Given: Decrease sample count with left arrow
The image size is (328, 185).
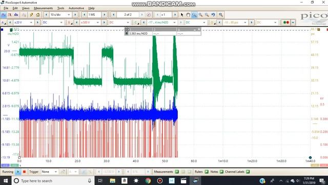Looking at the screenshot, I should click(x=84, y=15).
